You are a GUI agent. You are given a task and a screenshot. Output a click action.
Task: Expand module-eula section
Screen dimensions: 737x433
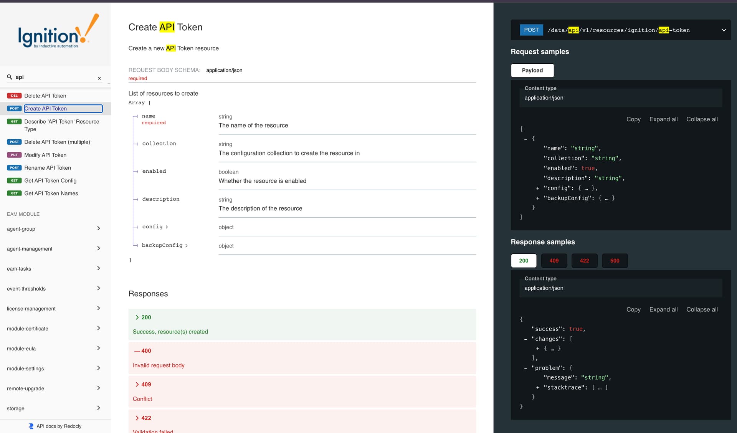pos(55,349)
